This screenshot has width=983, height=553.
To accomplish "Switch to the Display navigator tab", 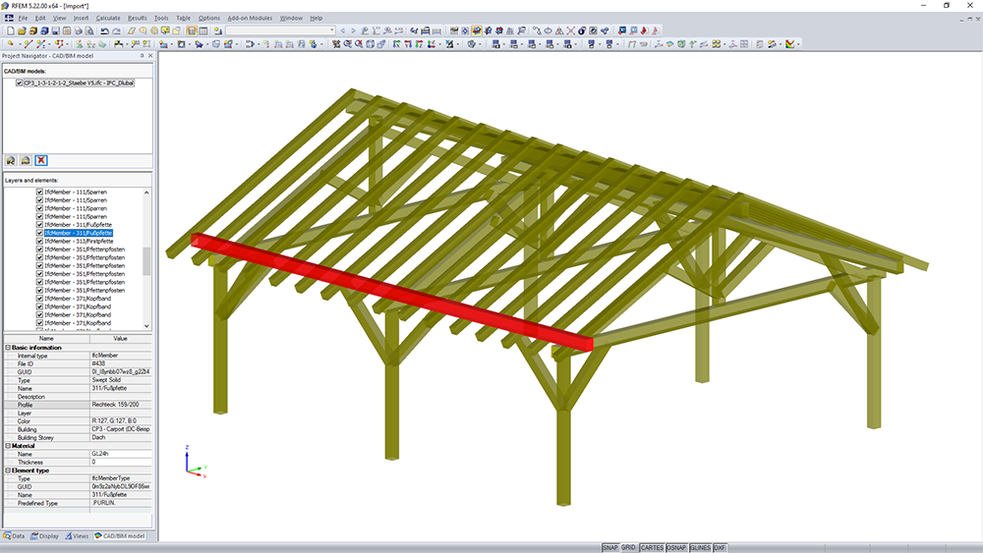I will [x=44, y=536].
